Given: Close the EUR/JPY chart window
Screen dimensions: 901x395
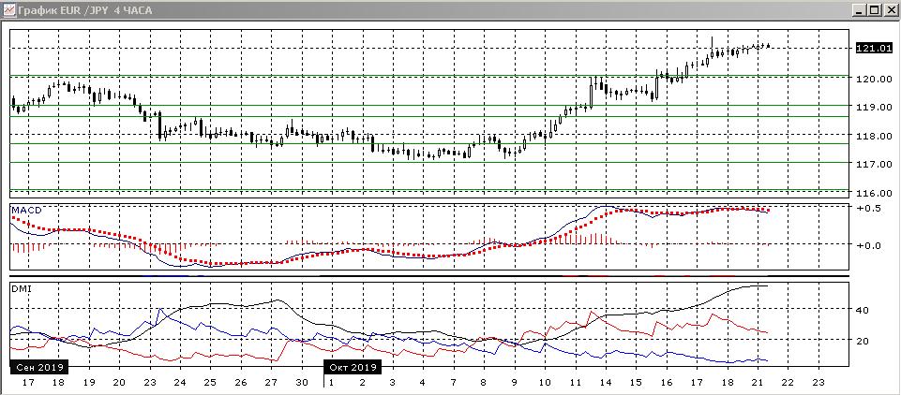Looking at the screenshot, I should (889, 9).
